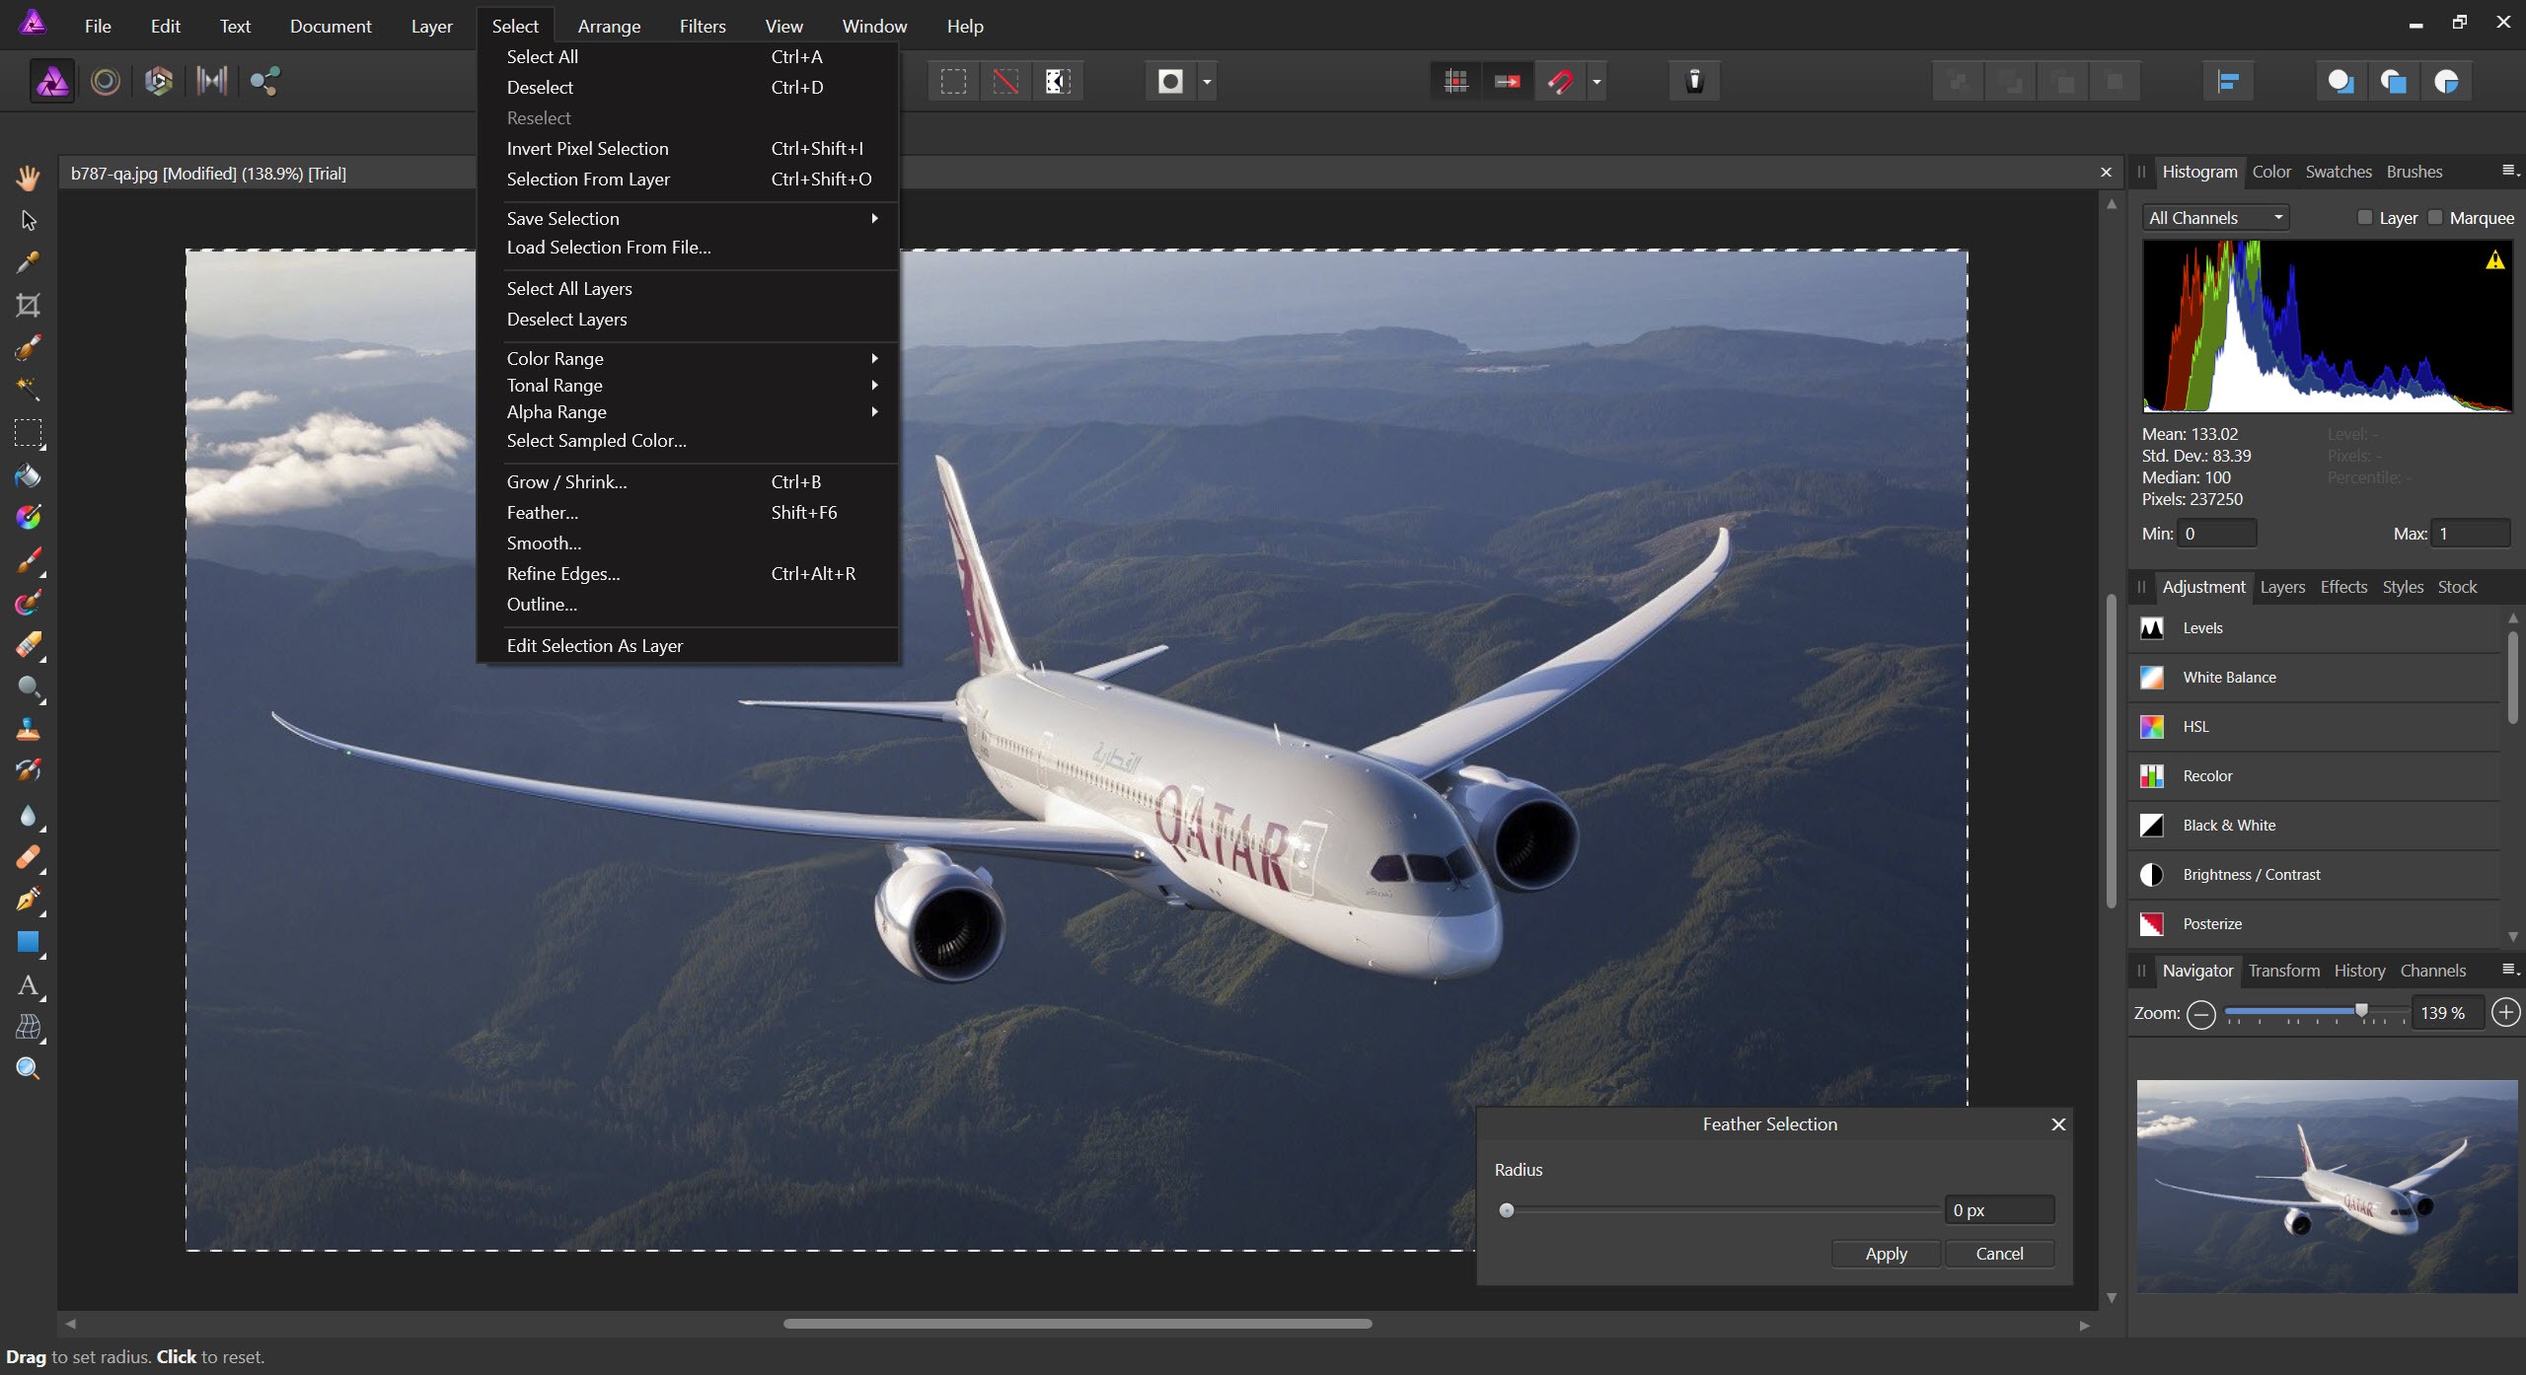Toggle the Quick Mask button
The width and height of the screenshot is (2526, 1375).
coord(1170,81)
